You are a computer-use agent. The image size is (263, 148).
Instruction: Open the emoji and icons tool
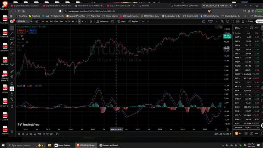(x=12, y=65)
